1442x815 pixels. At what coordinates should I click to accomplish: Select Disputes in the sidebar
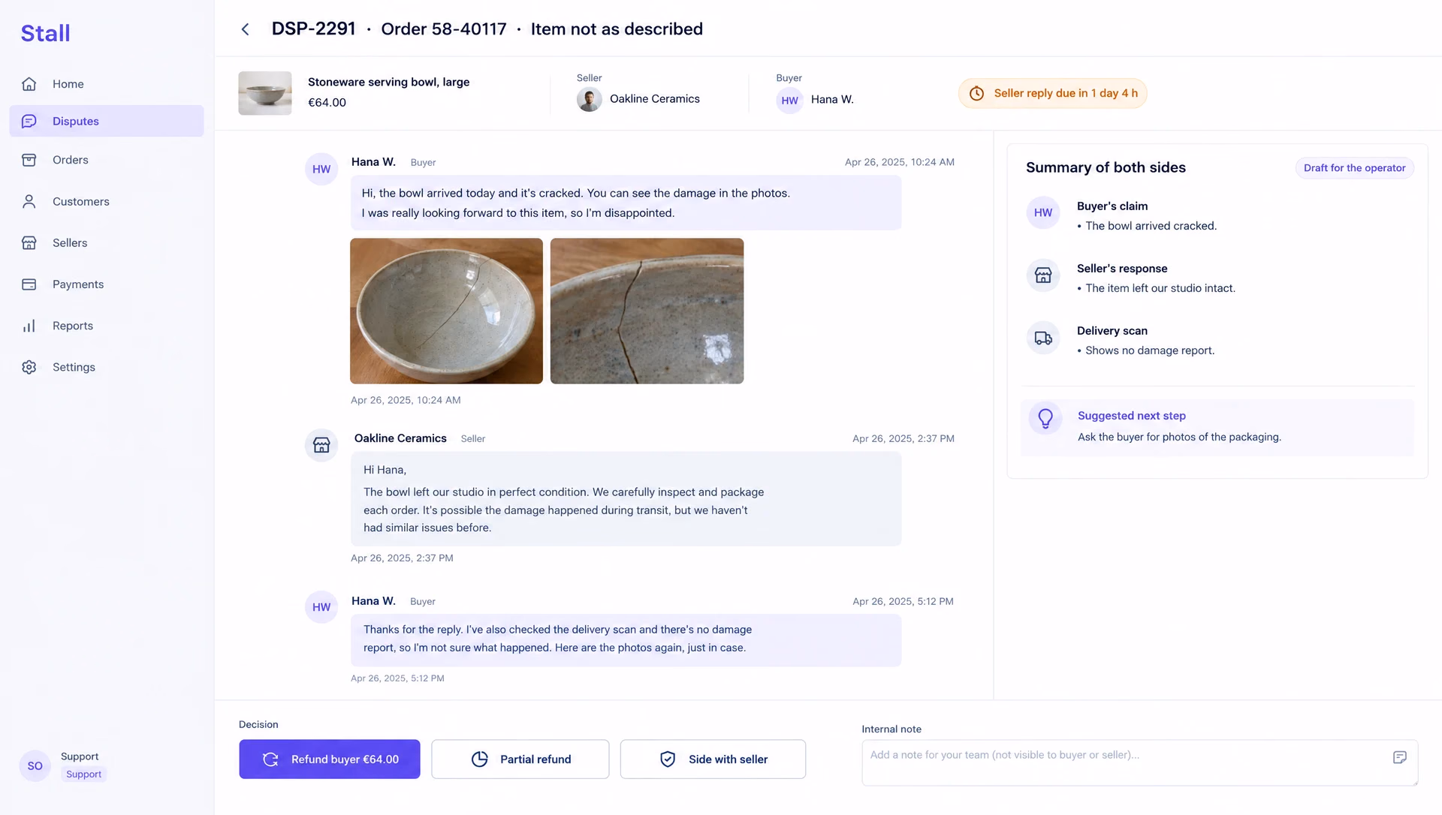coord(106,121)
